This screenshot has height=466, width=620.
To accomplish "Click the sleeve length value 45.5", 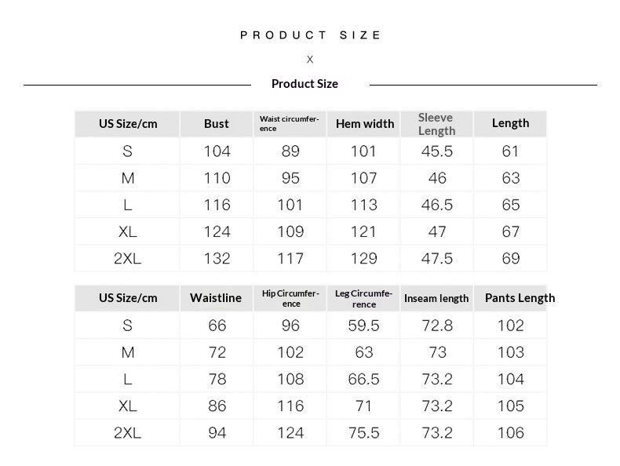I will click(437, 152).
